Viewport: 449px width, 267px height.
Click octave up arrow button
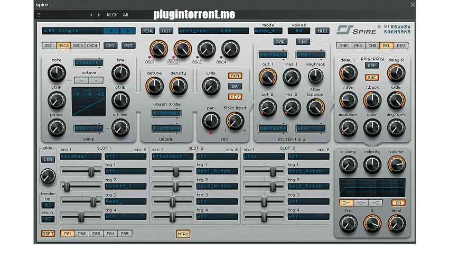[x=96, y=80]
